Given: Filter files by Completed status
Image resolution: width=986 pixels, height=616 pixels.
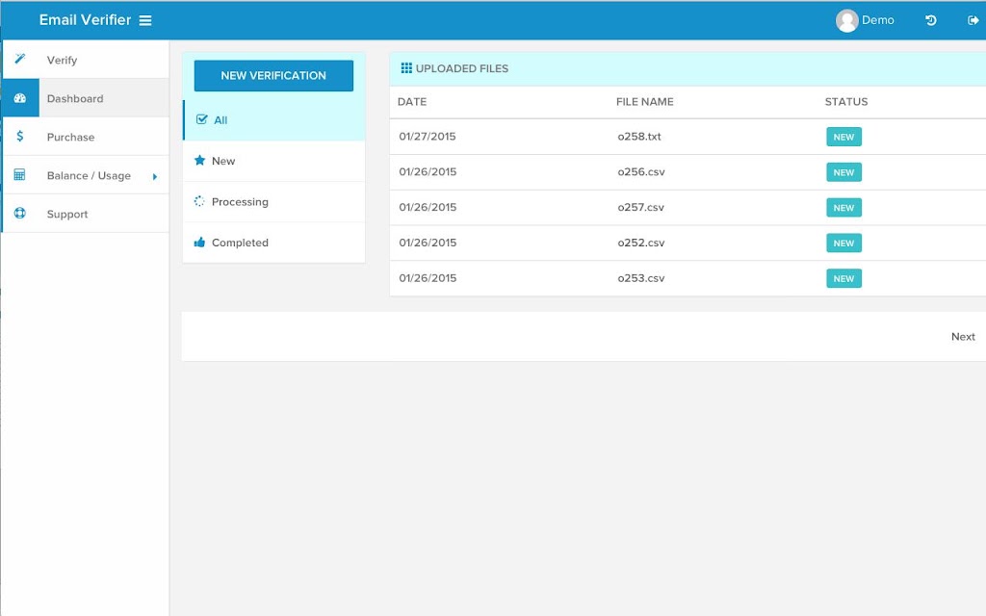Looking at the screenshot, I should pyautogui.click(x=274, y=243).
